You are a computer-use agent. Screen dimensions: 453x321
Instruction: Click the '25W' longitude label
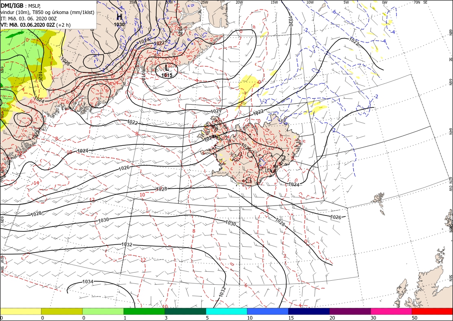click(x=204, y=2)
